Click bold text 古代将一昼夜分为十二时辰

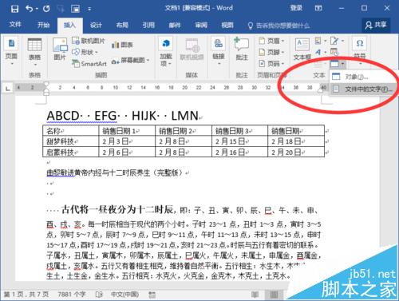coord(117,210)
